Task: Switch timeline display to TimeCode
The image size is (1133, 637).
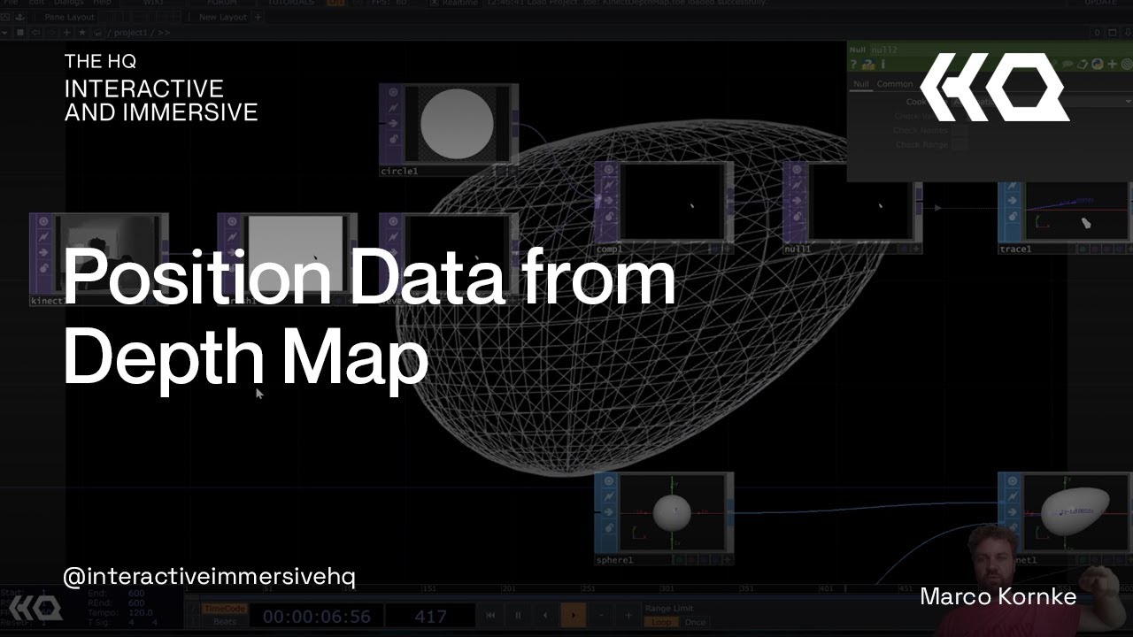Action: [224, 609]
